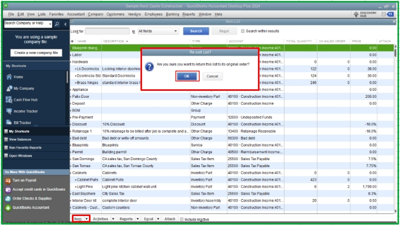Open reminders alarm clock icon
This screenshot has height=225, width=400.
(384, 14)
